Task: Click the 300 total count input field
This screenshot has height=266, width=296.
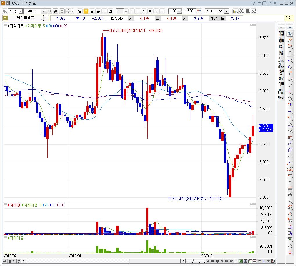Action: click(191, 11)
